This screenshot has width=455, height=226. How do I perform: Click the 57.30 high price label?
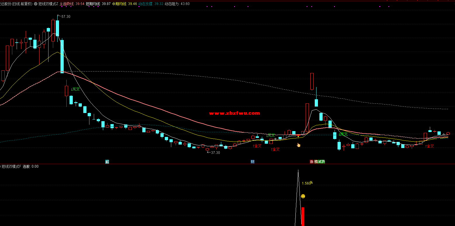click(x=66, y=17)
